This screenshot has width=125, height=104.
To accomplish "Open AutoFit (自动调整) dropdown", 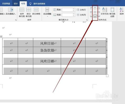I will click(47, 12).
